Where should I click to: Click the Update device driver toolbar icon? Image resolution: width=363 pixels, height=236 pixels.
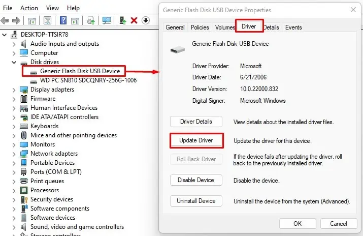91,21
